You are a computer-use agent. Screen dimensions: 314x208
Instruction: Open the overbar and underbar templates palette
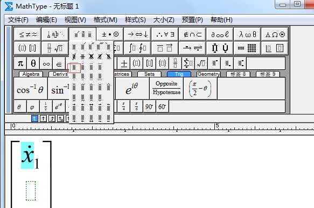tap(165, 48)
